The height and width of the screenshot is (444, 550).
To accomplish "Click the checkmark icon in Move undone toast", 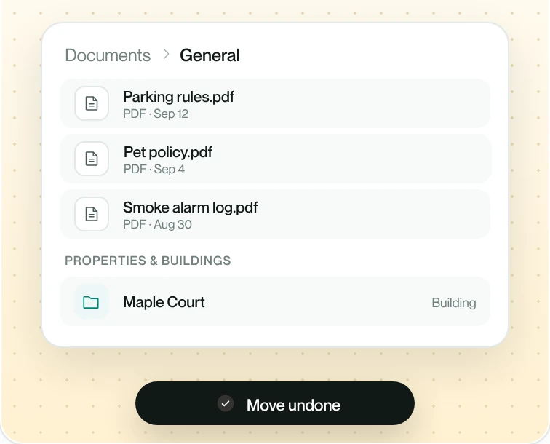I will pos(226,403).
